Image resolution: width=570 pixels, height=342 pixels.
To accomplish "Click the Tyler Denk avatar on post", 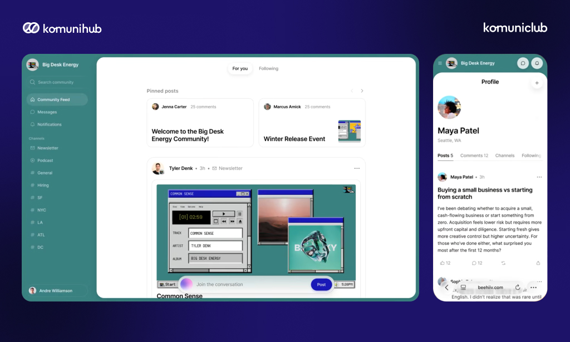I will click(158, 168).
